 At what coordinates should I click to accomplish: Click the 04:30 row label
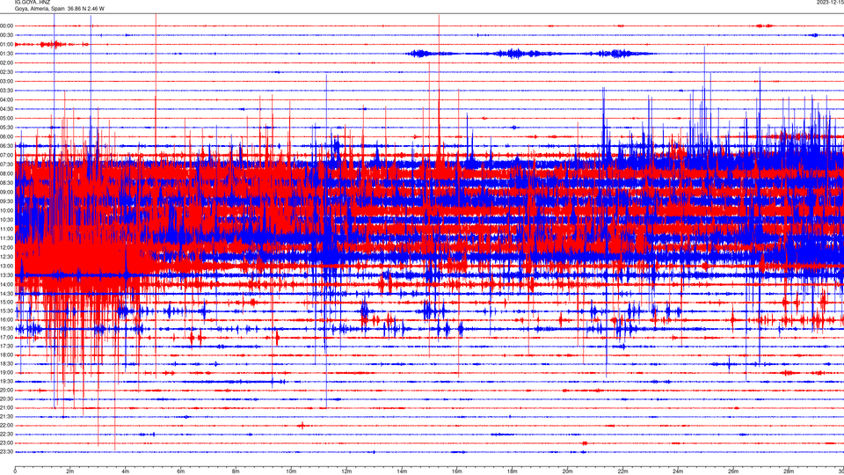click(x=7, y=109)
